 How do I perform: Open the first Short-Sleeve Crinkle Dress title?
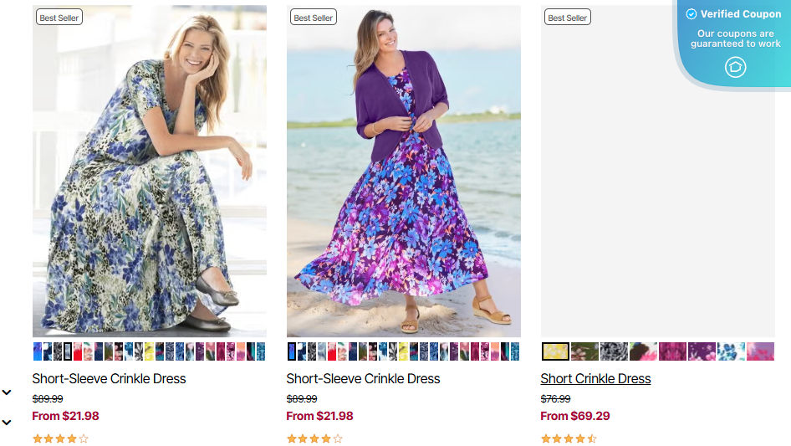[109, 379]
